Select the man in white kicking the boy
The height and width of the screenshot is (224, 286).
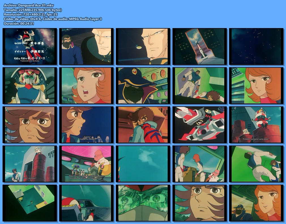(x=256, y=164)
